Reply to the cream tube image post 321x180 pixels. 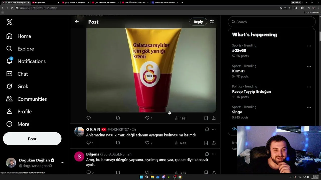[89, 118]
